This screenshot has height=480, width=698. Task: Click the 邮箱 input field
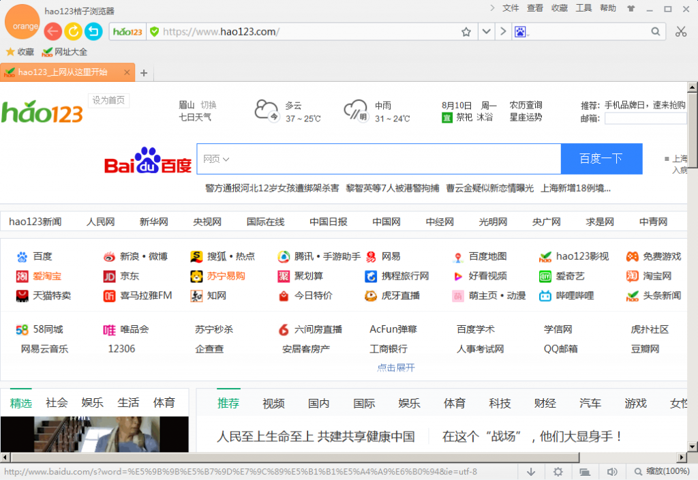point(646,119)
